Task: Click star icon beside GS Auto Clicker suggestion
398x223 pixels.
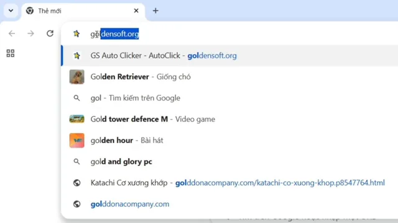Action: tap(76, 56)
